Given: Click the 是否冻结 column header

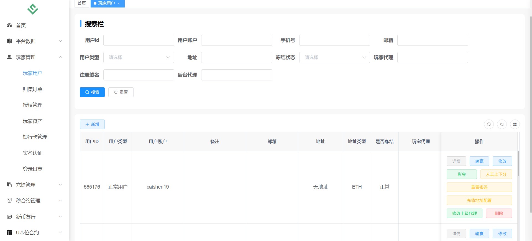Looking at the screenshot, I should tap(385, 141).
